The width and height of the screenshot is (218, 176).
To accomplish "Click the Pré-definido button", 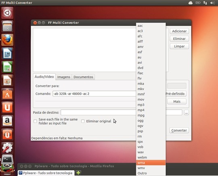I will pos(176,94).
